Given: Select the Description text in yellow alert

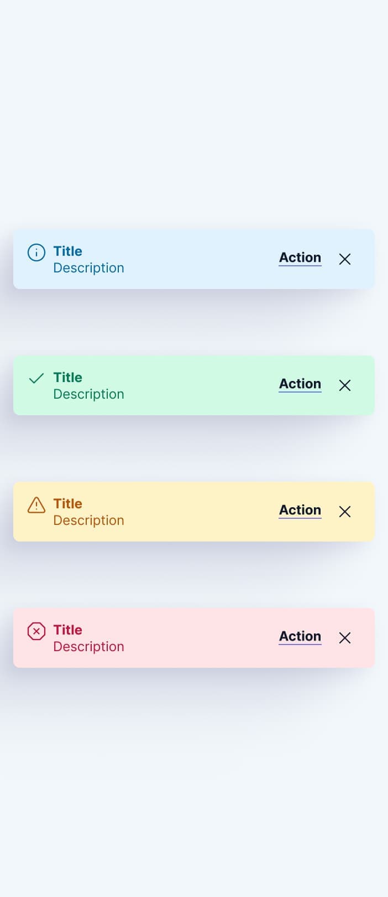Looking at the screenshot, I should click(88, 520).
